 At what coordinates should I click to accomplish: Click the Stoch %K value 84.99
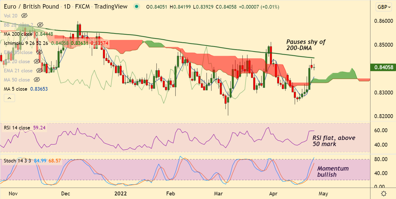(x=40, y=160)
